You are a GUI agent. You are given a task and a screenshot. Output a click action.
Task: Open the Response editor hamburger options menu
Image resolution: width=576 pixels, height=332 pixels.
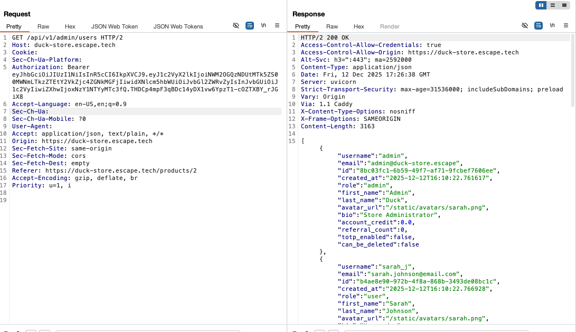pyautogui.click(x=566, y=25)
